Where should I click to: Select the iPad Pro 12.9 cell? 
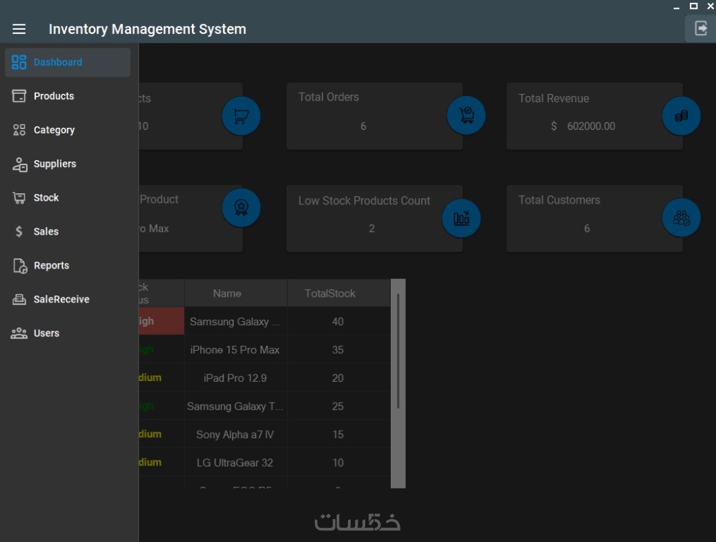[x=235, y=378]
